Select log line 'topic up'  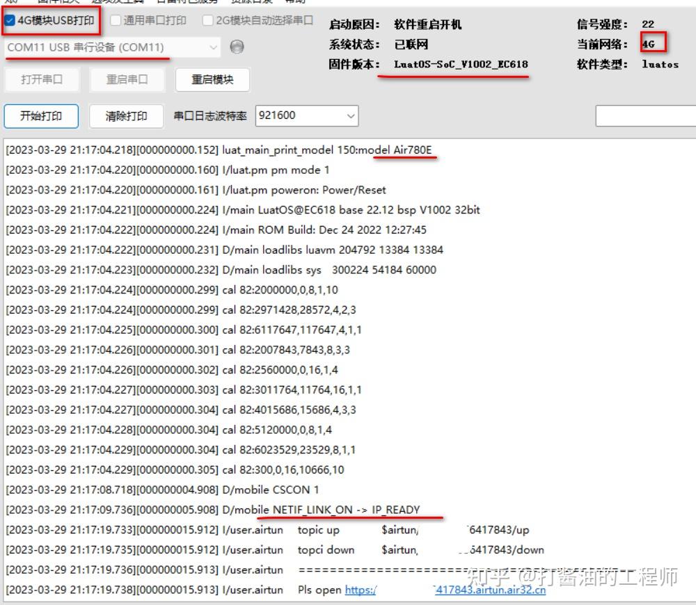[267, 530]
